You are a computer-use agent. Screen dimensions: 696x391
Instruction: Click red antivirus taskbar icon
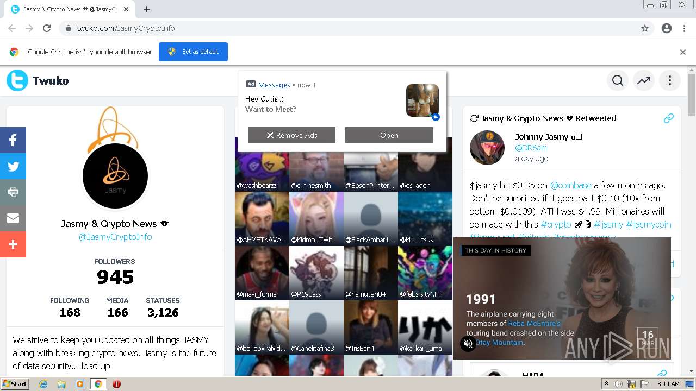pos(116,384)
